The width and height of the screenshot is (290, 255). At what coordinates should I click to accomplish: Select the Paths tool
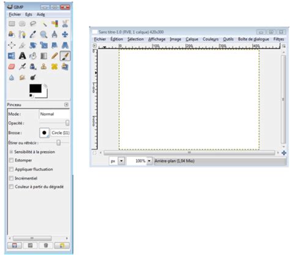[x=22, y=34]
